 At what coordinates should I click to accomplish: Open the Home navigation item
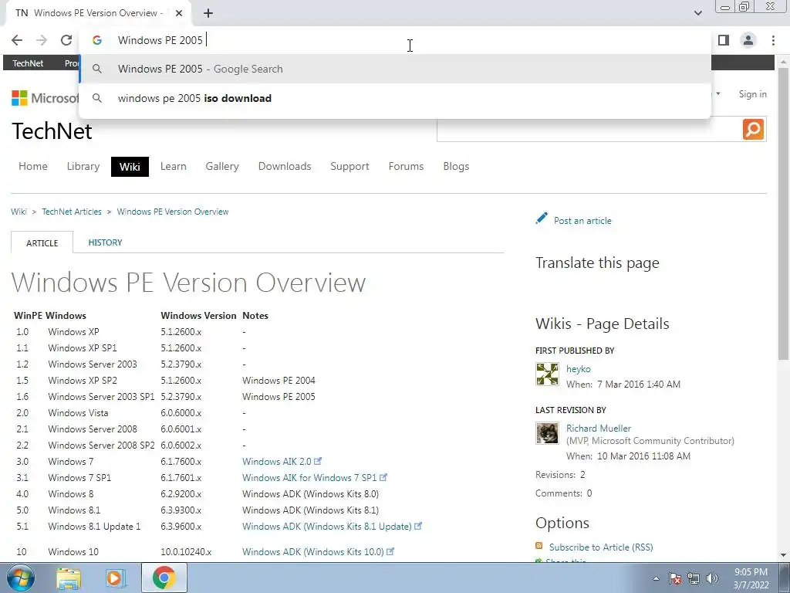(x=32, y=167)
